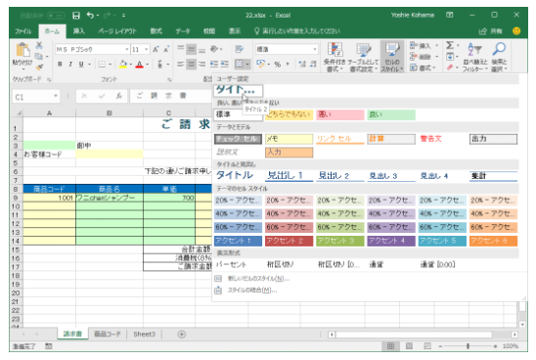The height and width of the screenshot is (360, 536).
Task: Switch to the 数式 tab
Action: 156,31
